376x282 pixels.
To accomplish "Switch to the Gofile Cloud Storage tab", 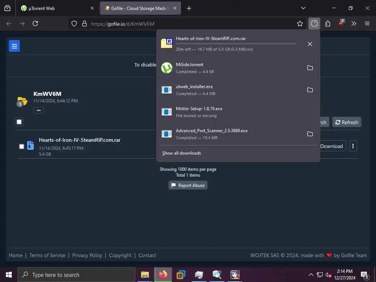I will point(141,8).
